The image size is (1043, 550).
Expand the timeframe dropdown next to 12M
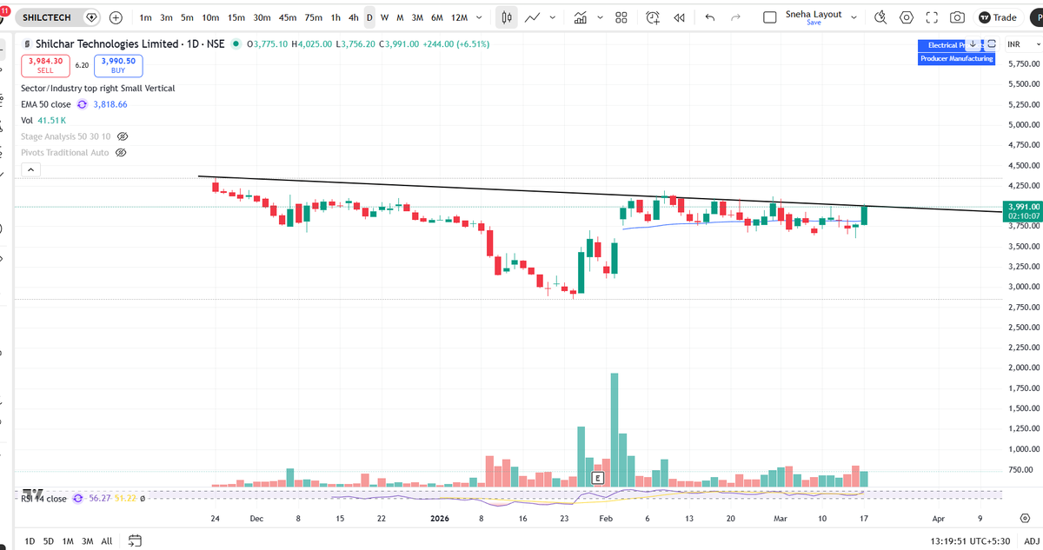(x=478, y=17)
